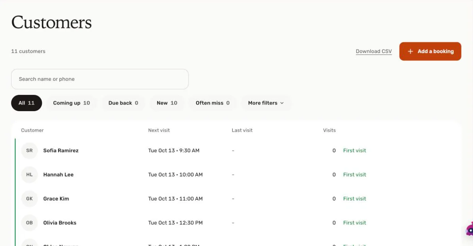Screen dimensions: 473x246
Task: Click the Add a booking button
Action: pos(430,51)
